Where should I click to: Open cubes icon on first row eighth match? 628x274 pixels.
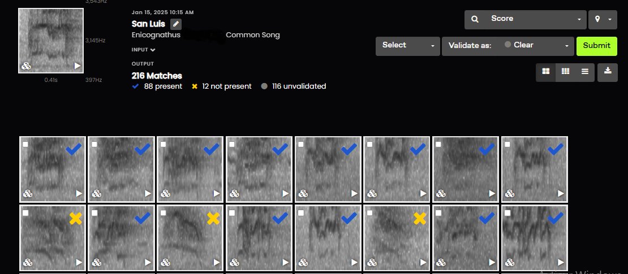point(510,194)
